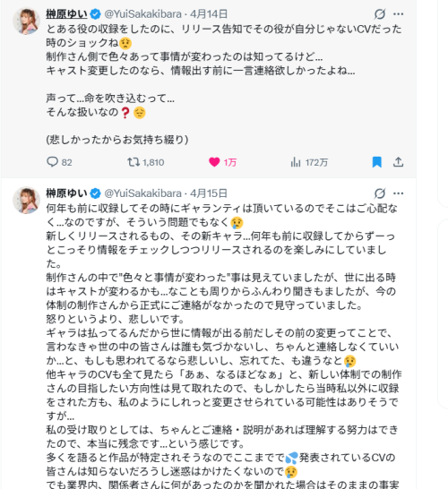Open 榊原ゆい profile name in first post
Viewport: 448px width, 489px height.
[67, 14]
